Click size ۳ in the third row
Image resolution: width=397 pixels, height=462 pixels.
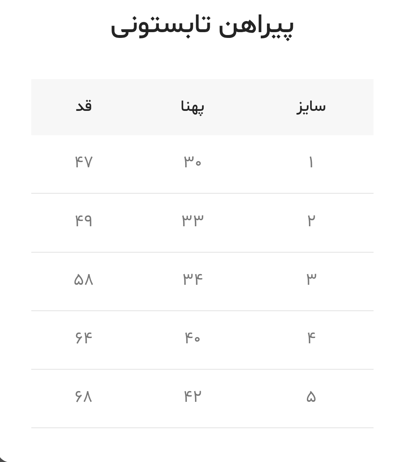pos(311,279)
